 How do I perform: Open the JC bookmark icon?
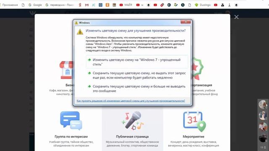click(x=94, y=5)
